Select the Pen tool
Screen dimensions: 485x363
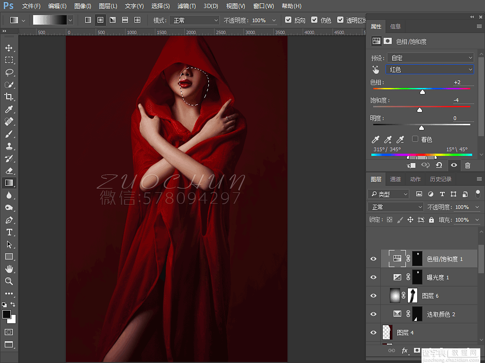click(9, 220)
